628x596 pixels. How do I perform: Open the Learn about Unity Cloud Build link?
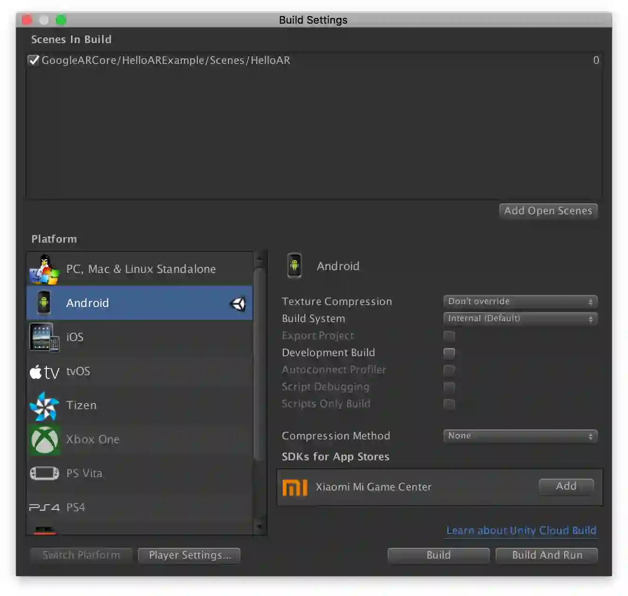coord(521,531)
